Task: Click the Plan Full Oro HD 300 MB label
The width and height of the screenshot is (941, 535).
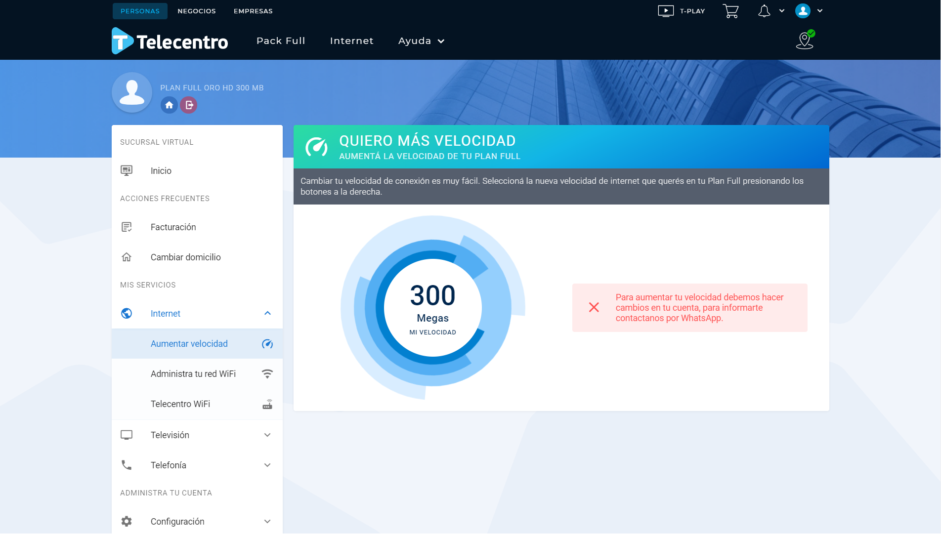Action: 212,88
